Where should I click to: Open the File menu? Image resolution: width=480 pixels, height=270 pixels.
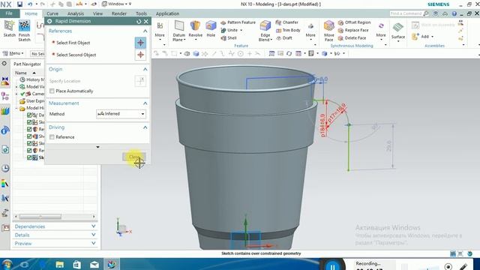[9, 13]
